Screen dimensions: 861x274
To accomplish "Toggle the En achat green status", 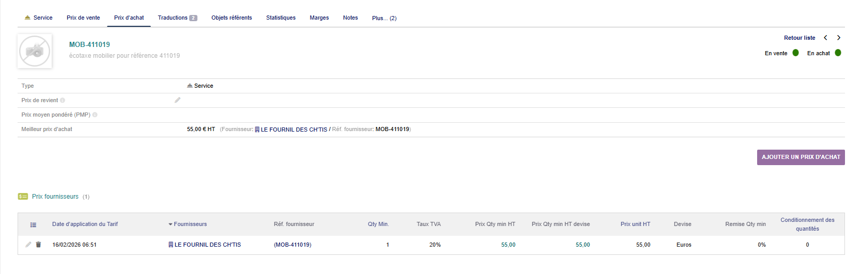I will (x=838, y=53).
